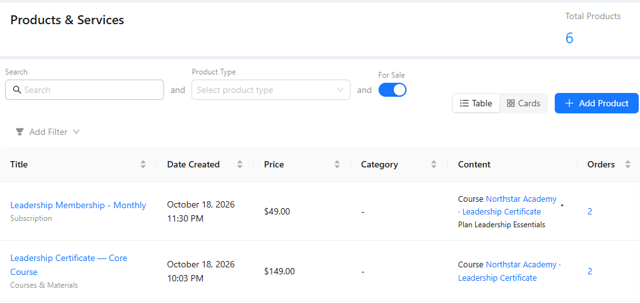
Task: Sort by Orders column arrows
Action: [628, 165]
